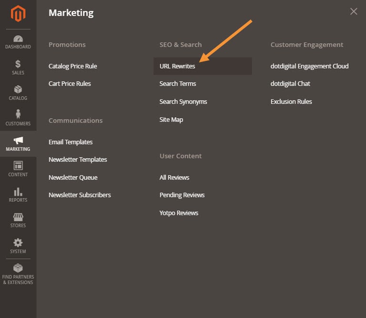Open the Customers person icon
The height and width of the screenshot is (318, 366).
(18, 114)
